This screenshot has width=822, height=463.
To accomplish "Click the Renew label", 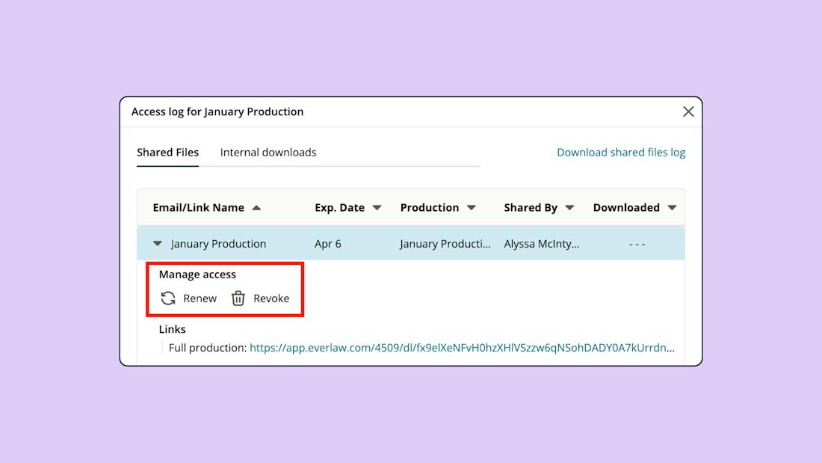I will tap(200, 298).
